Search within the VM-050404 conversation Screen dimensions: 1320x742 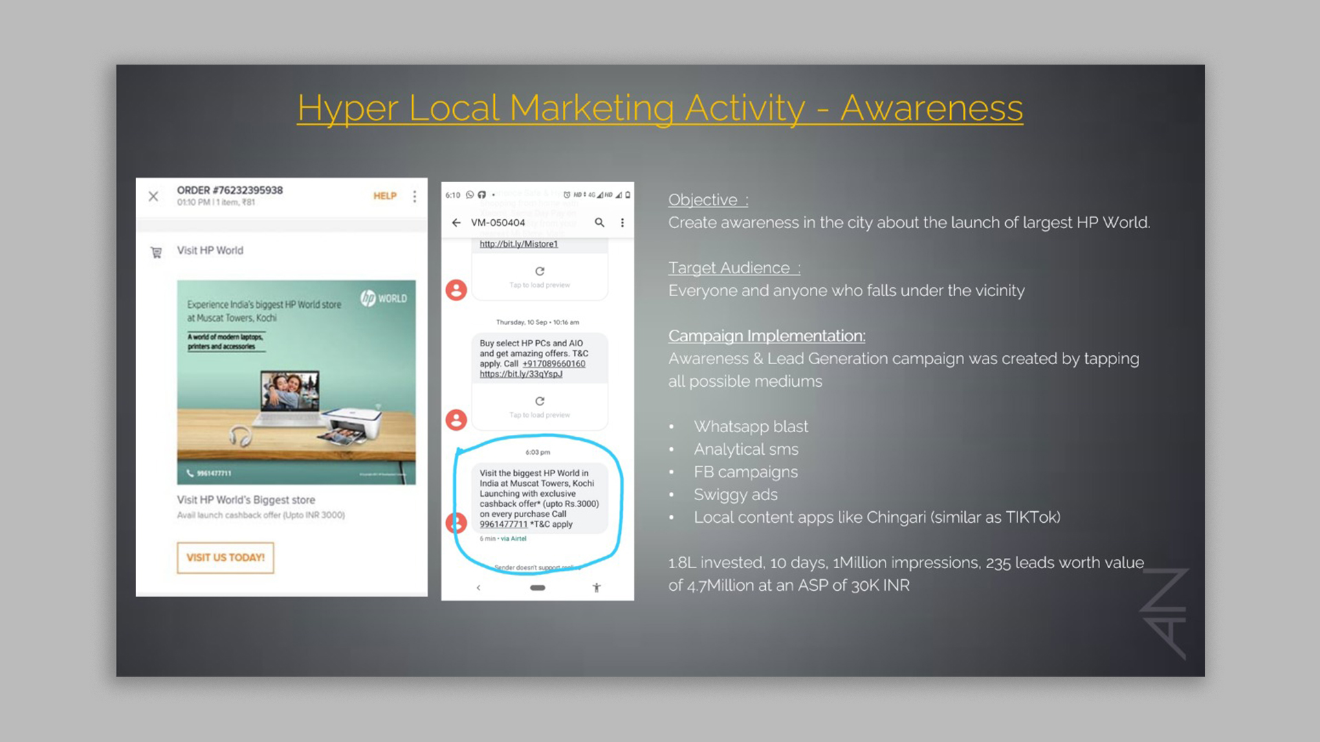(x=599, y=223)
